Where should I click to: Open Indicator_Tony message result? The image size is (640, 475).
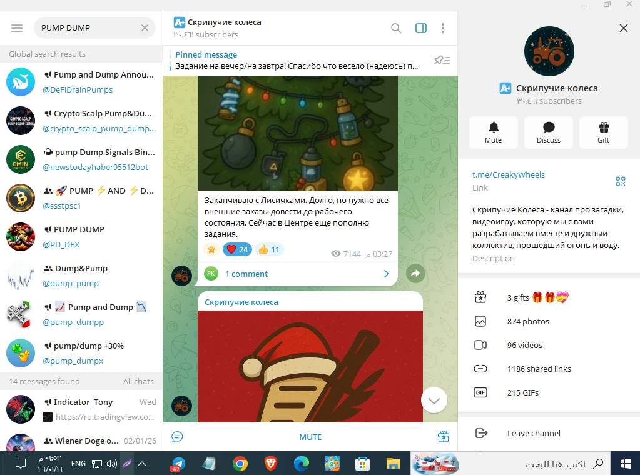(x=81, y=409)
